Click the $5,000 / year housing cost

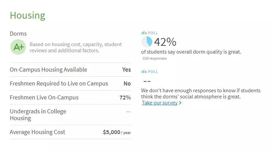click(x=117, y=132)
